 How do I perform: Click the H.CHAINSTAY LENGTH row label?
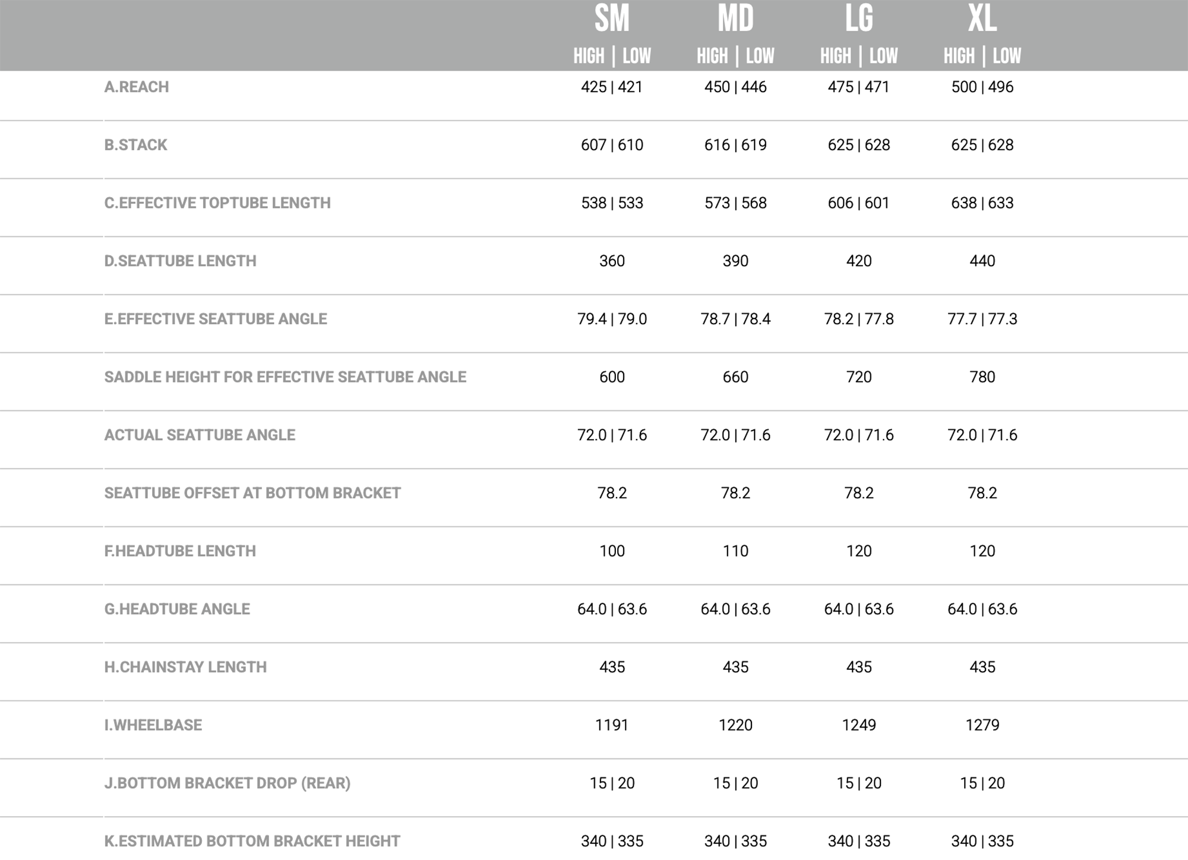pyautogui.click(x=185, y=667)
